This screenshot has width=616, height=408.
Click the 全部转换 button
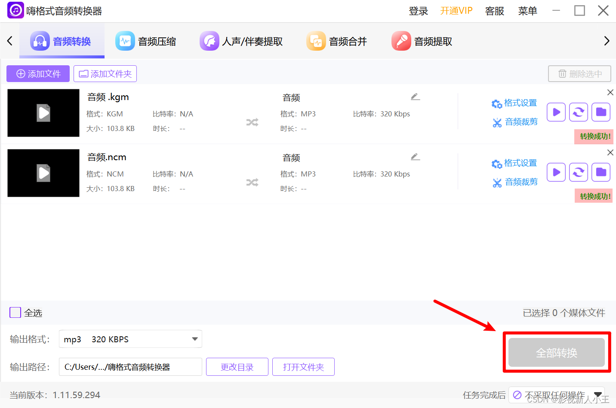557,353
